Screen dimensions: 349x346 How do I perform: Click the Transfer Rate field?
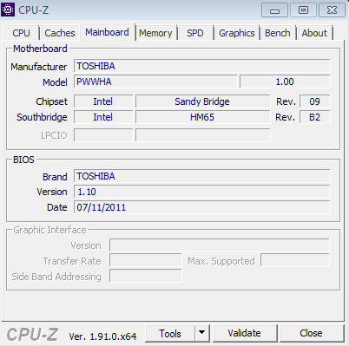pos(146,260)
